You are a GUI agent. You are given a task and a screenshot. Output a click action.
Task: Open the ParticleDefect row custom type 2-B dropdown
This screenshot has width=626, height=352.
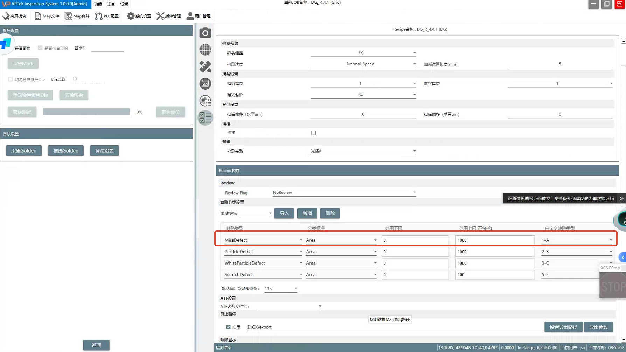click(x=577, y=252)
